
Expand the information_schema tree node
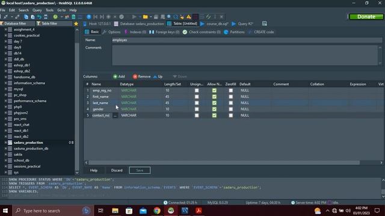5,83
